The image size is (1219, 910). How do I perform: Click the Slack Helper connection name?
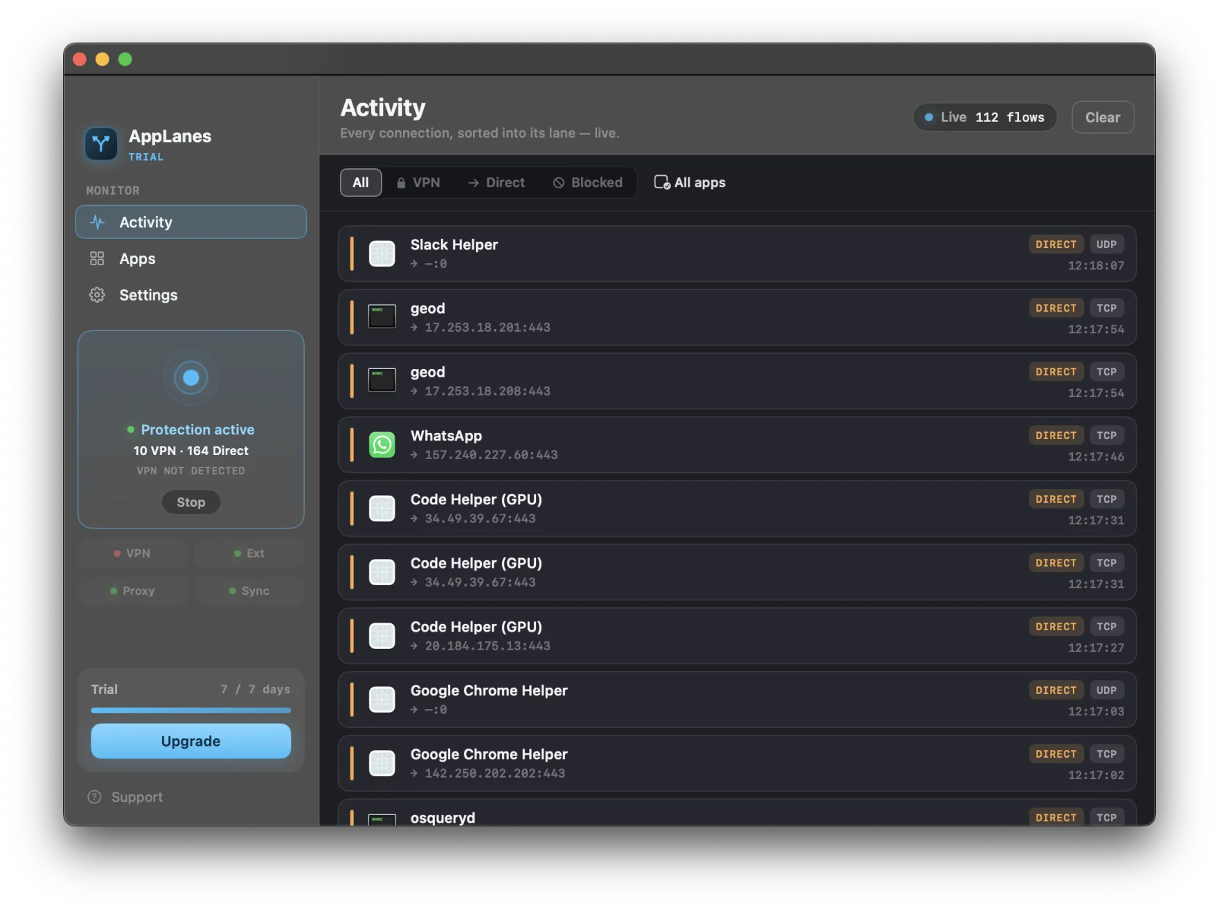pyautogui.click(x=454, y=244)
